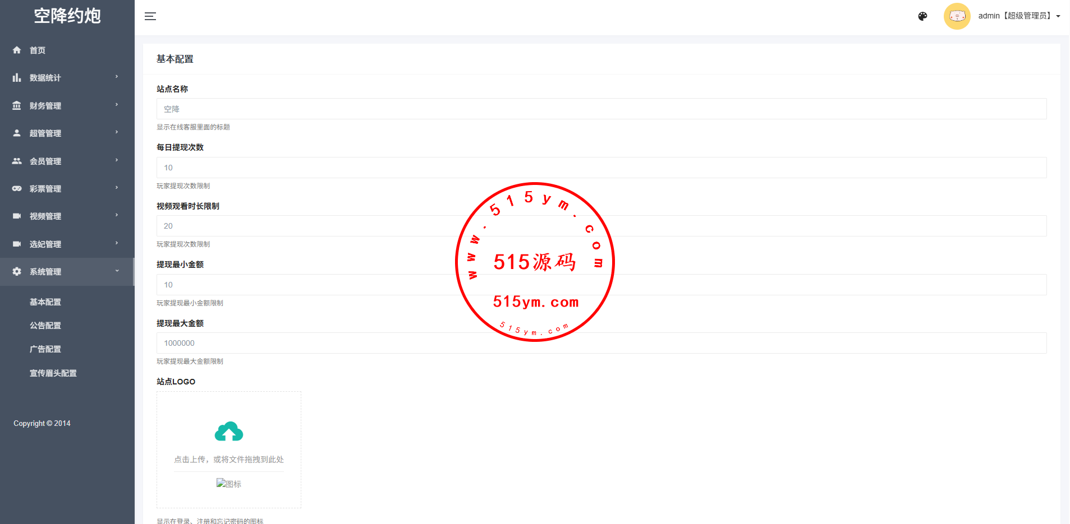This screenshot has height=524, width=1070.
Task: Click the gamepad icon for 彩票管理
Action: (17, 188)
